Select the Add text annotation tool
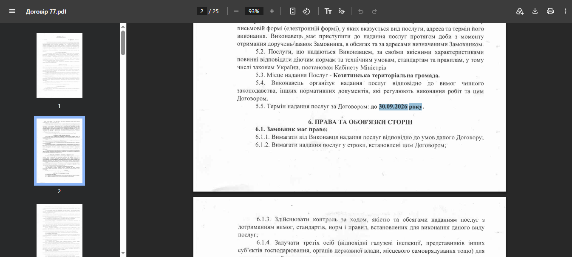 pos(328,11)
